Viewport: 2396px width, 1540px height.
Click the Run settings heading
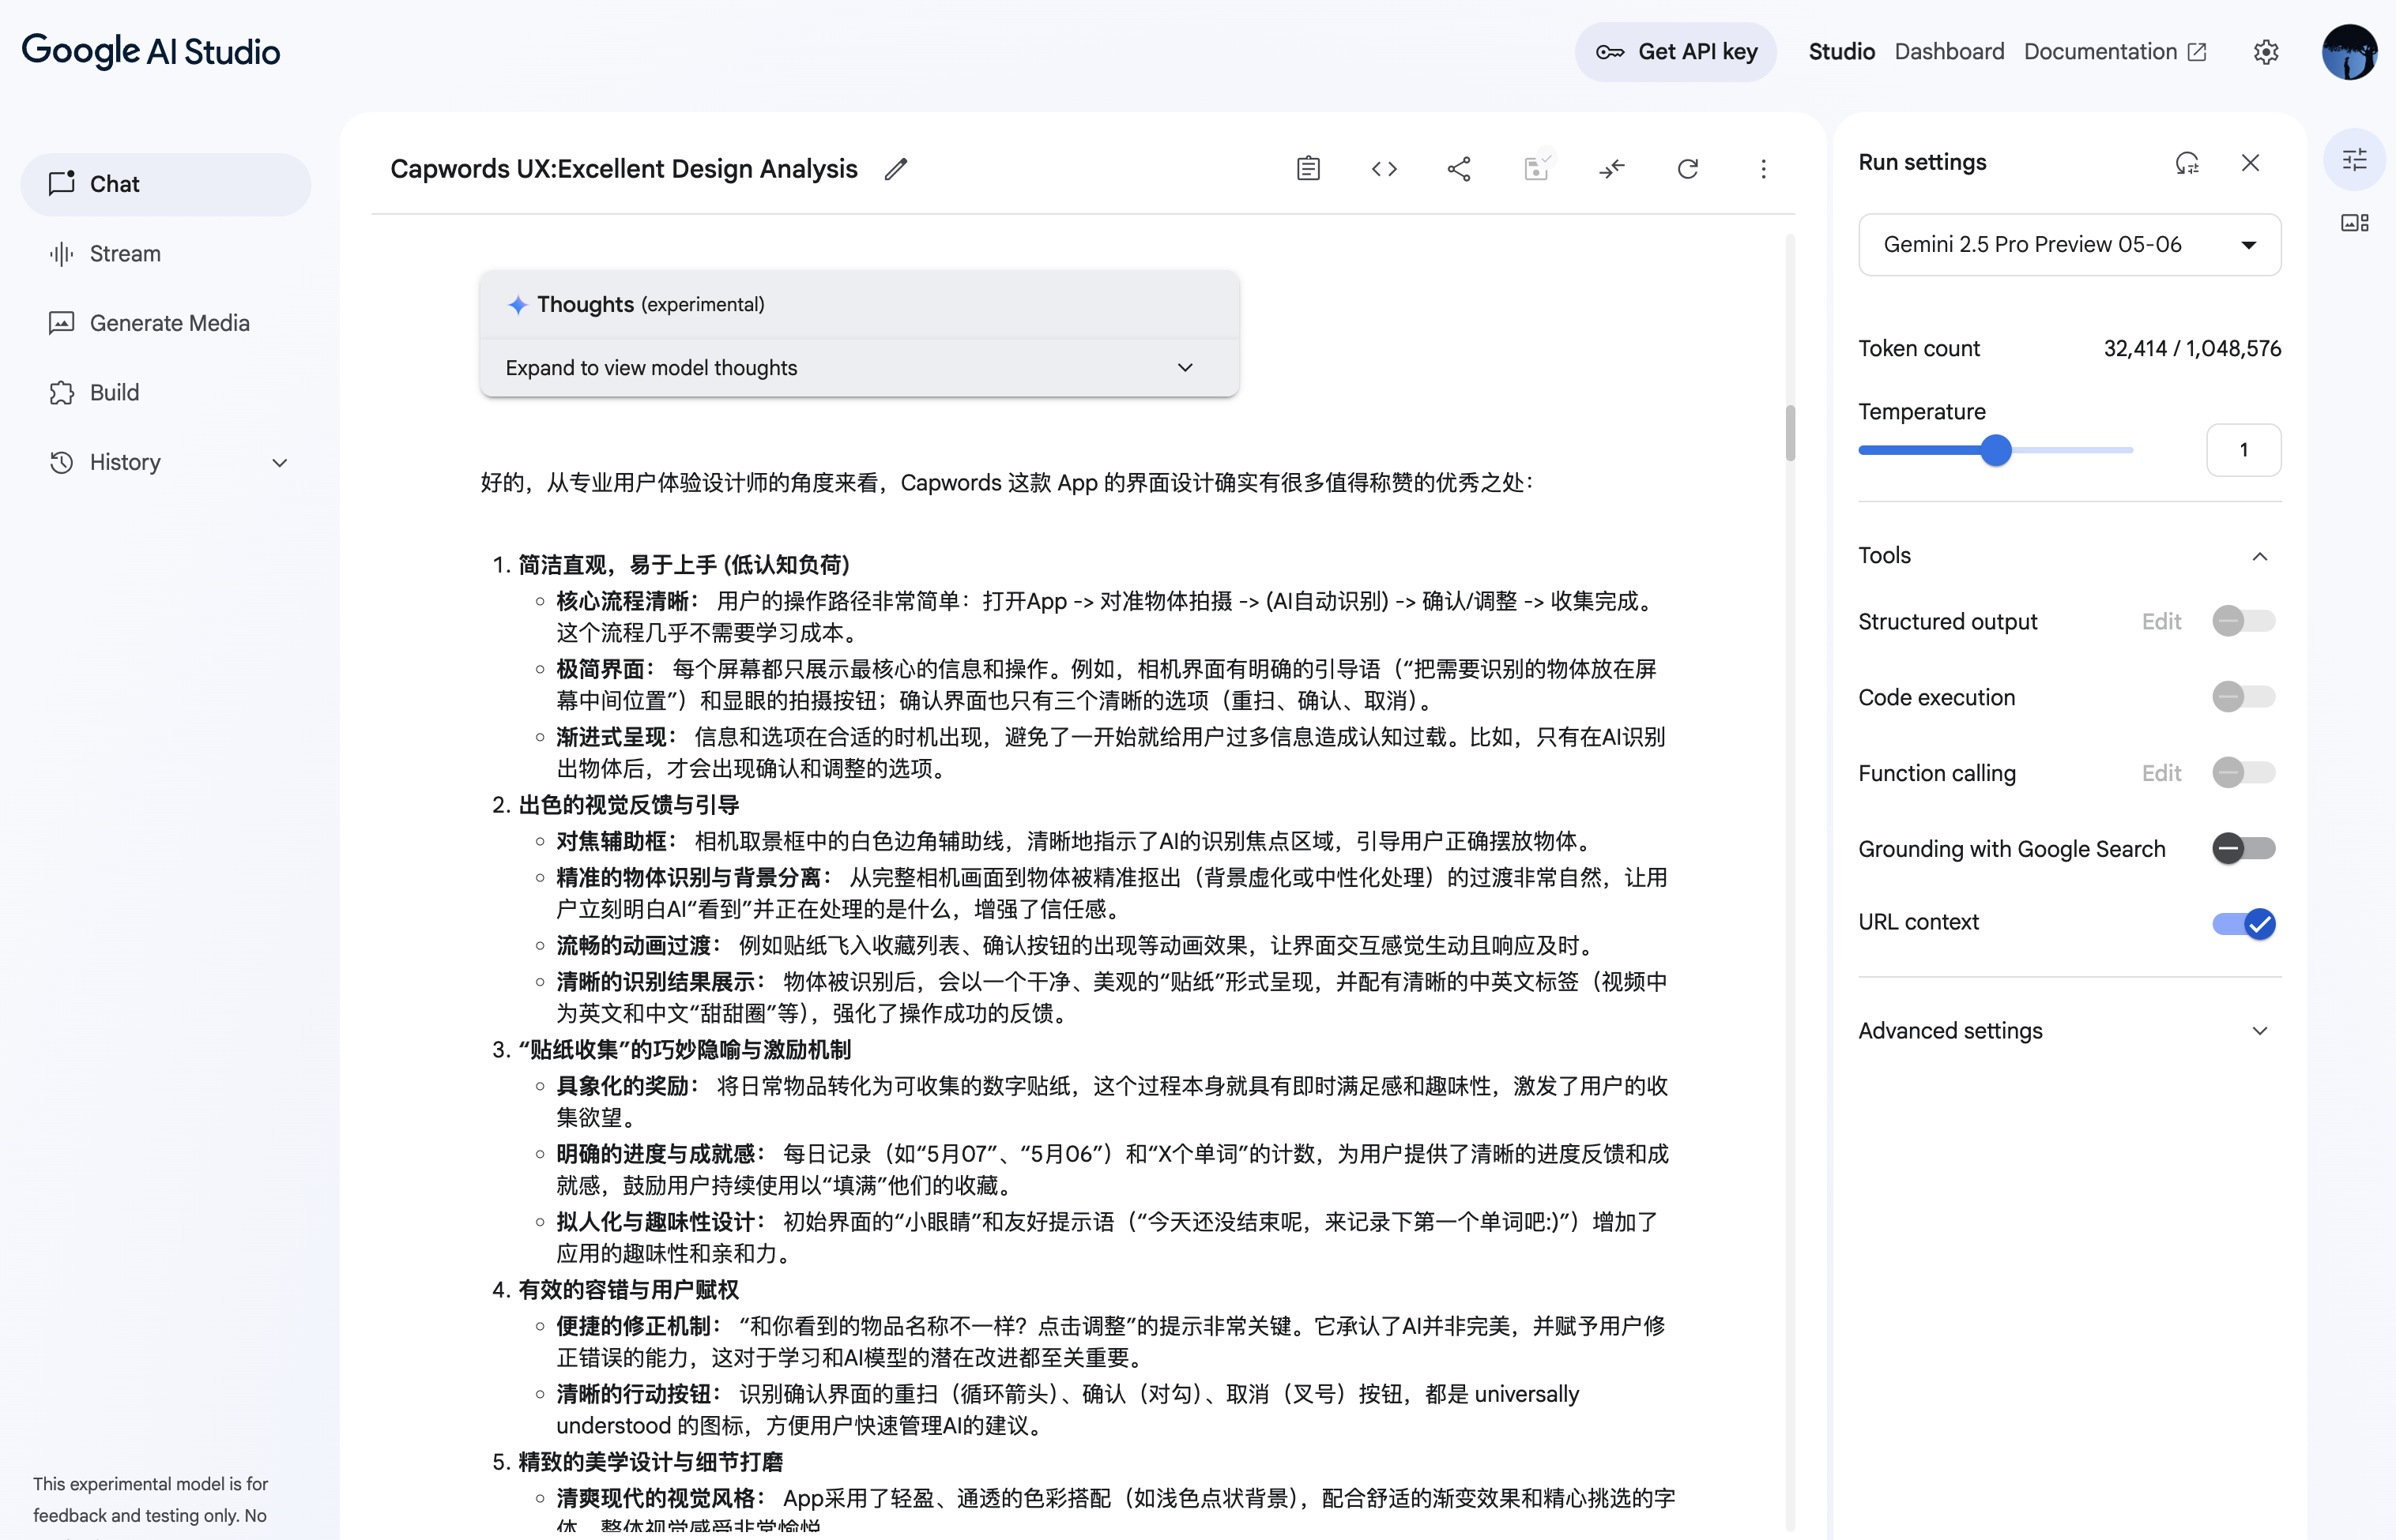(1922, 162)
